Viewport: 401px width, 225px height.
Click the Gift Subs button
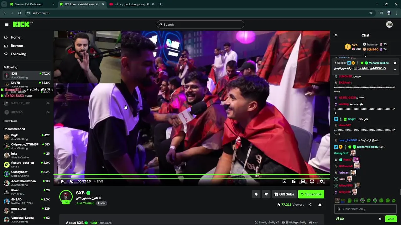click(284, 194)
